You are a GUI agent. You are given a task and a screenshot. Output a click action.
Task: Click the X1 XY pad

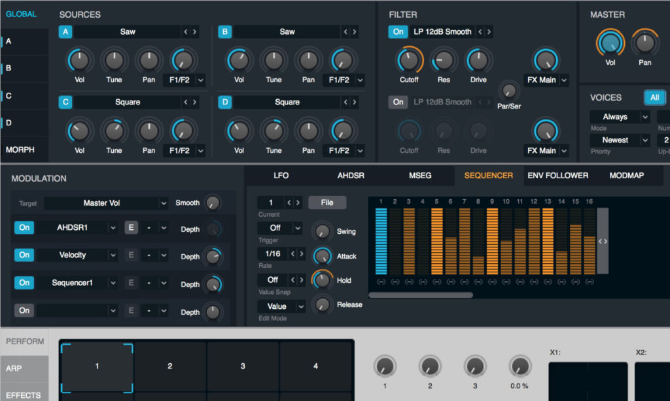click(x=588, y=381)
